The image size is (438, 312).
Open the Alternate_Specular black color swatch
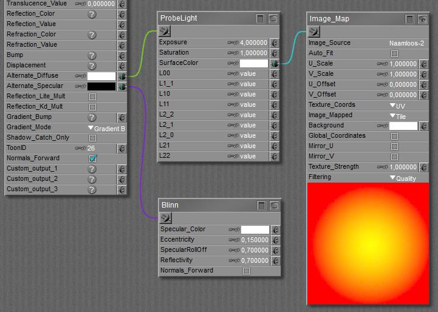coord(101,87)
